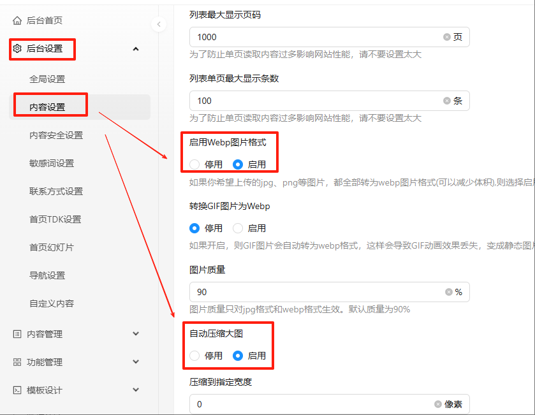
Task: Expand the 内容管理 menu chevron
Action: tap(136, 333)
